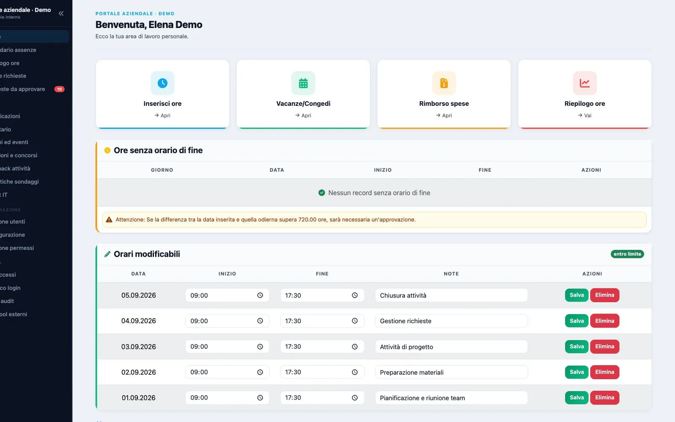This screenshot has width=675, height=422.
Task: Open time picker icon for 02.09.2026 end time
Action: (355, 372)
